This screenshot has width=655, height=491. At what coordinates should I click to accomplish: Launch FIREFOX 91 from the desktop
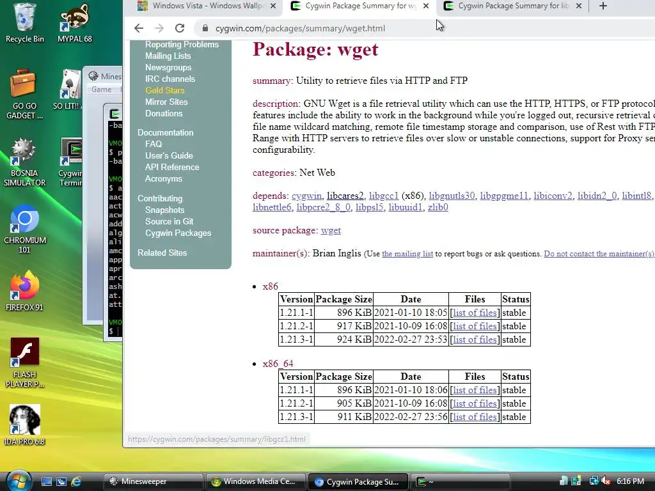pyautogui.click(x=24, y=291)
